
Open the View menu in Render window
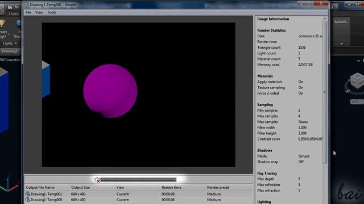pos(39,12)
